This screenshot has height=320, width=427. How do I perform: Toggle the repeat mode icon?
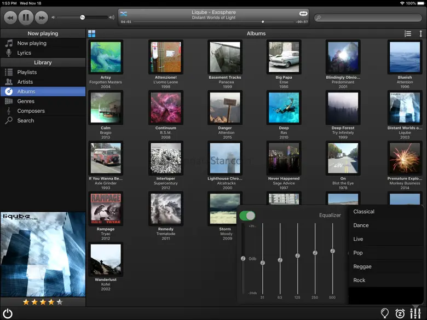tap(303, 13)
